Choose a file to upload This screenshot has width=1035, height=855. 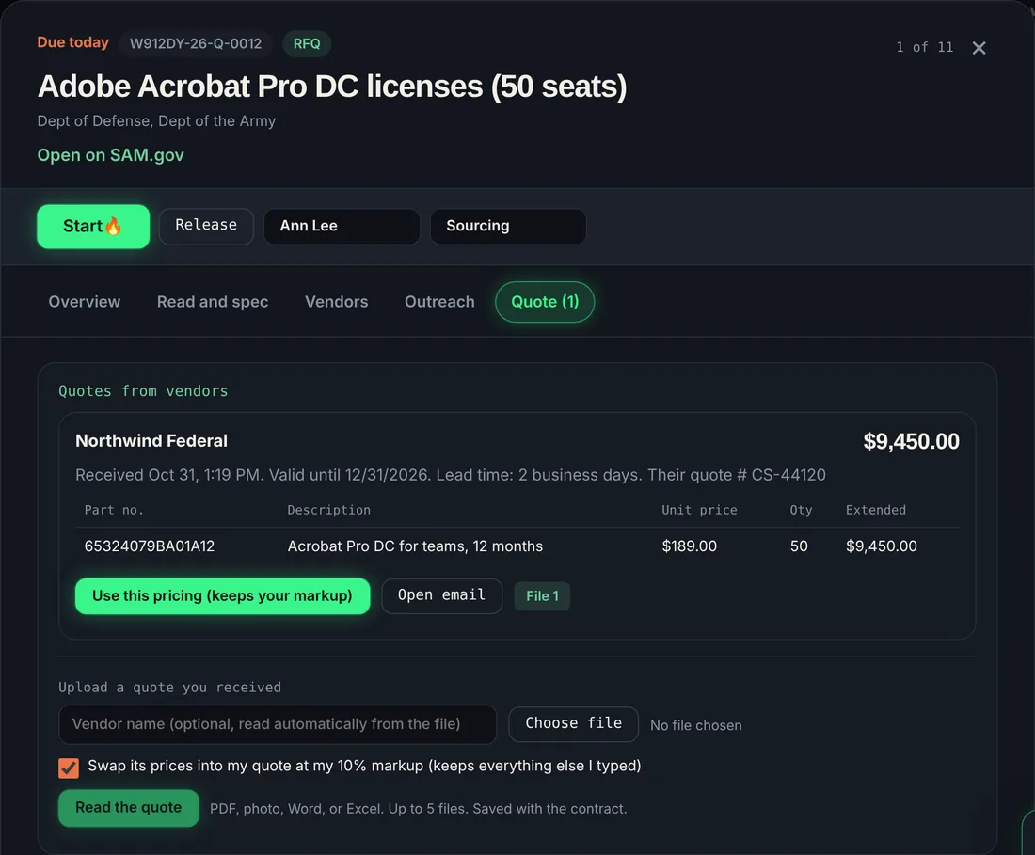574,724
